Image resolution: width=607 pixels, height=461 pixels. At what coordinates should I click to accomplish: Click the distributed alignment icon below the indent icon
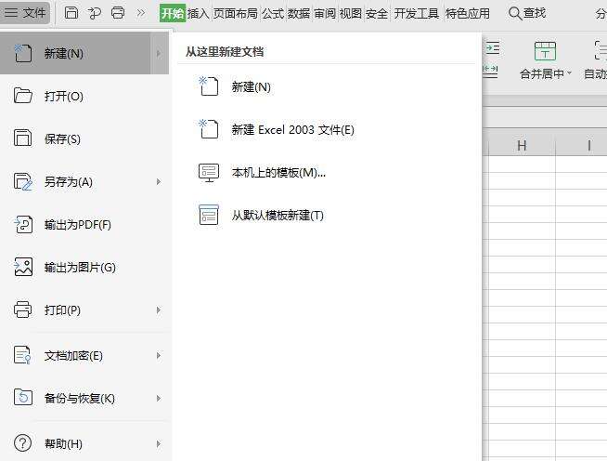pos(490,72)
